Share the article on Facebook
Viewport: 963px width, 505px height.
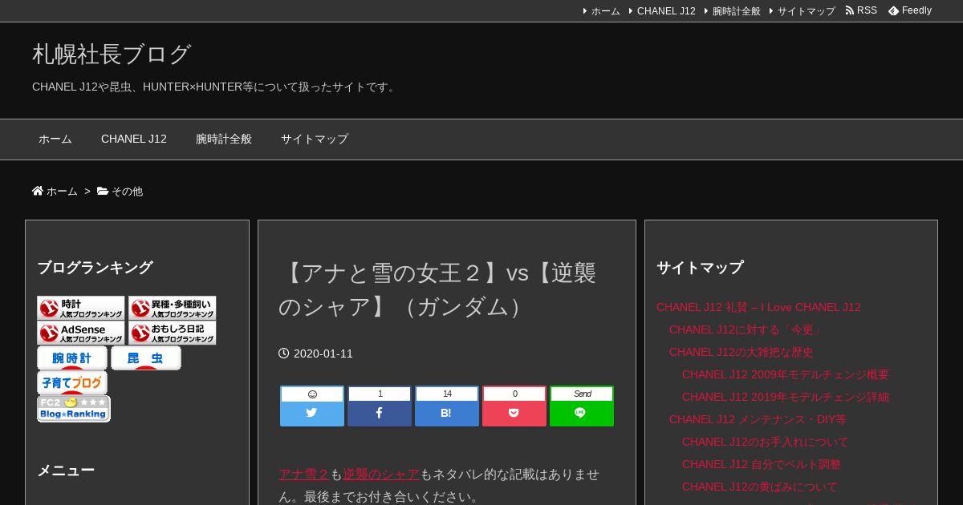pos(380,406)
